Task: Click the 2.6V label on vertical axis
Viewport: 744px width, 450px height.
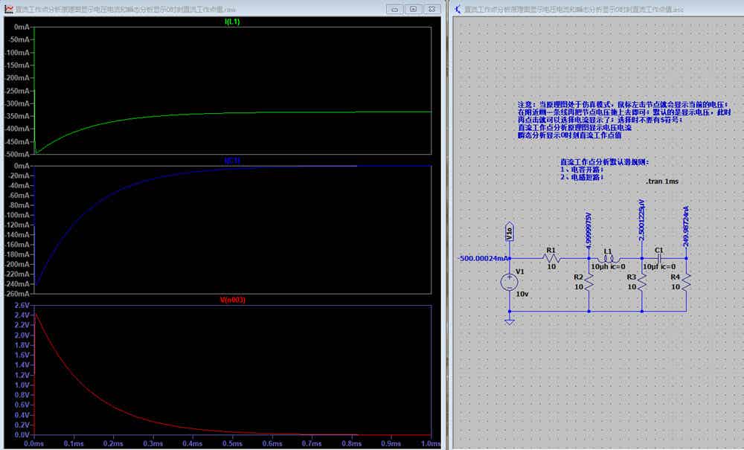Action: [x=22, y=306]
